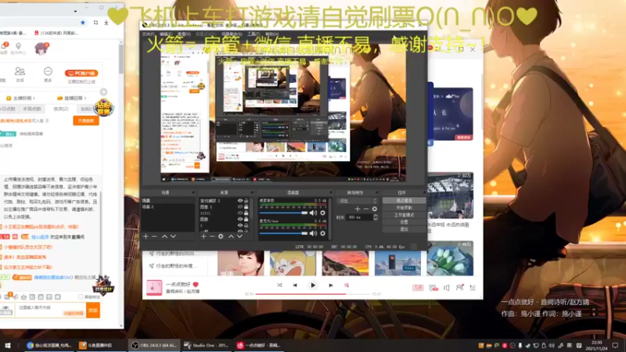This screenshot has height=352, width=626.
Task: Skip to next track in music player
Action: (330, 286)
